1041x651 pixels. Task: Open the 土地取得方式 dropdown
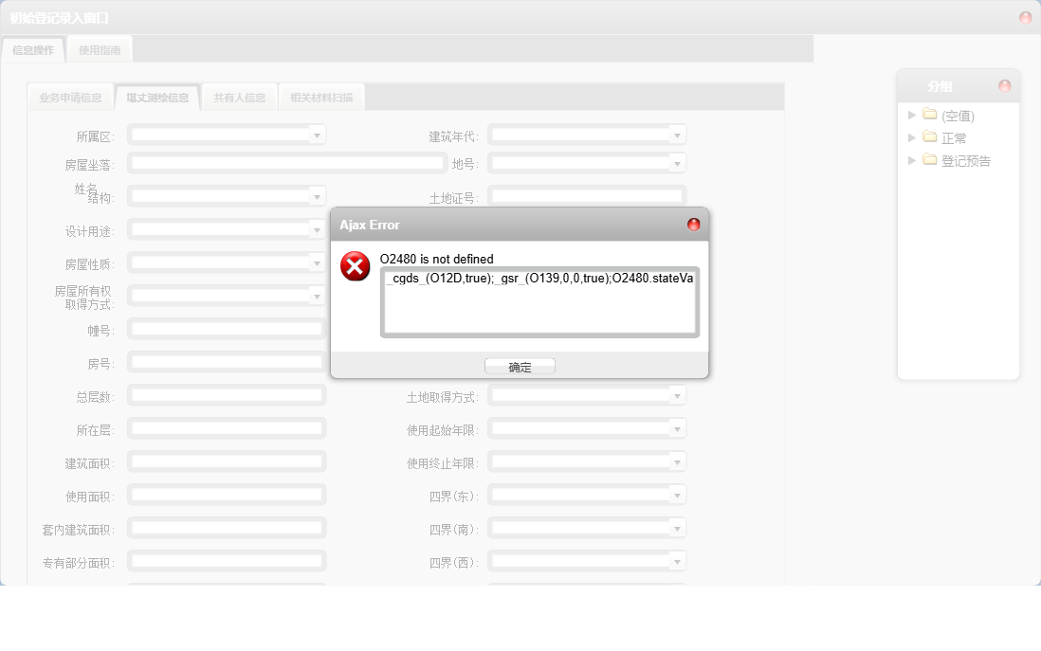pyautogui.click(x=677, y=394)
